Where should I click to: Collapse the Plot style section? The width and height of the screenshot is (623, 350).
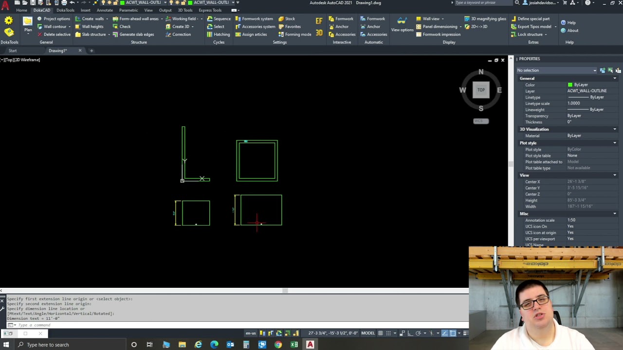tap(615, 143)
